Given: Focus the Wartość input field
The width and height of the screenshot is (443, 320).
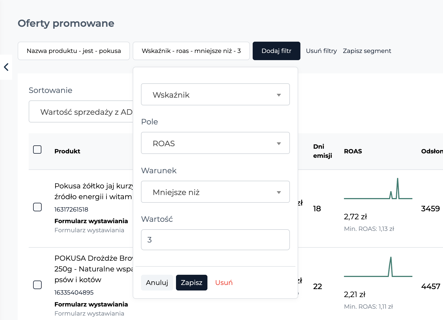Looking at the screenshot, I should point(215,240).
